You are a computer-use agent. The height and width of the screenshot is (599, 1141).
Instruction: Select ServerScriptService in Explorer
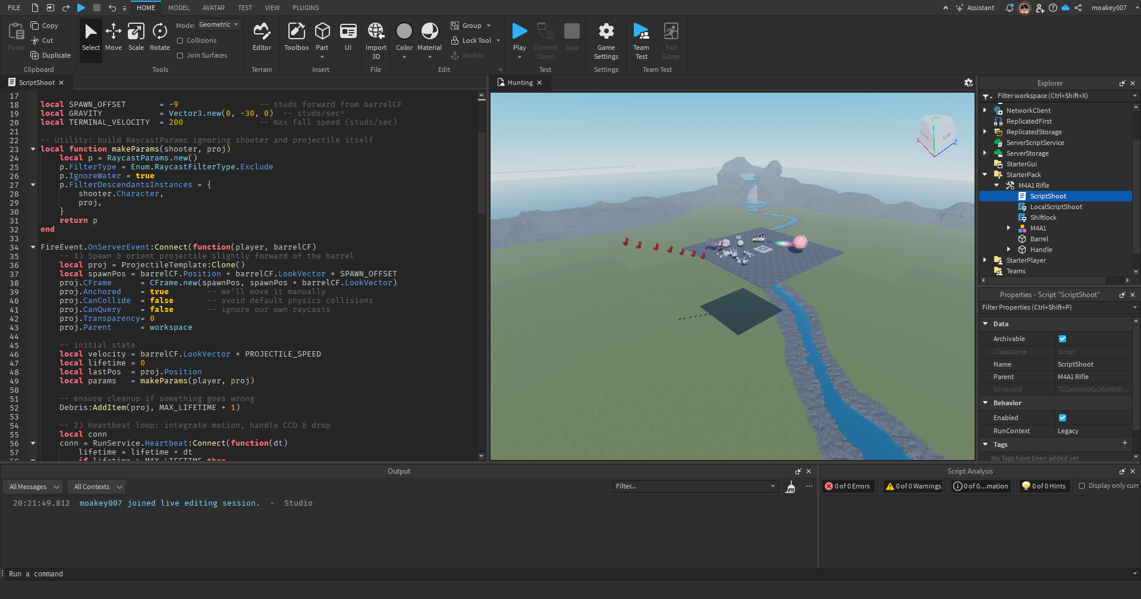(x=1035, y=143)
